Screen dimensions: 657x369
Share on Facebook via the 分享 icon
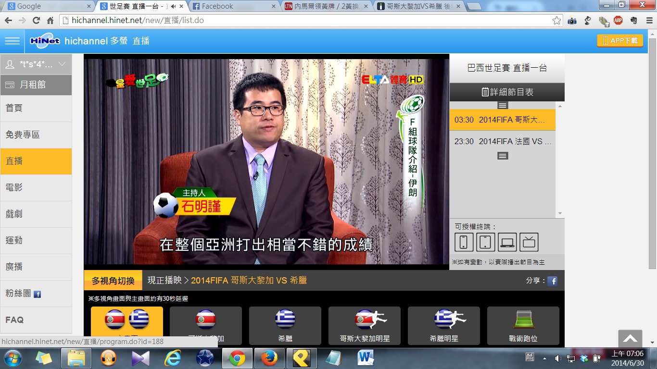click(x=553, y=281)
